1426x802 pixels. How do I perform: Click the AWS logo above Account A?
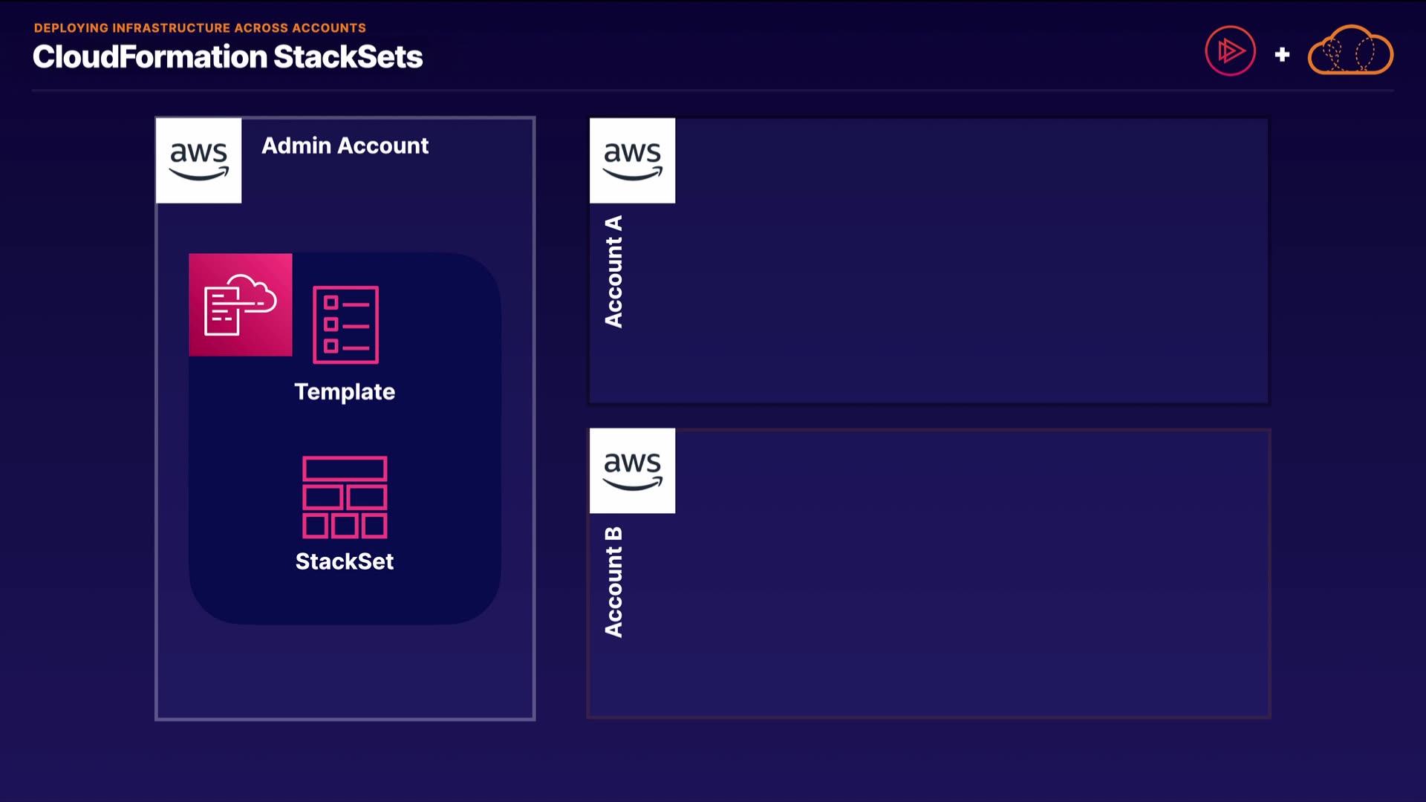coord(632,160)
